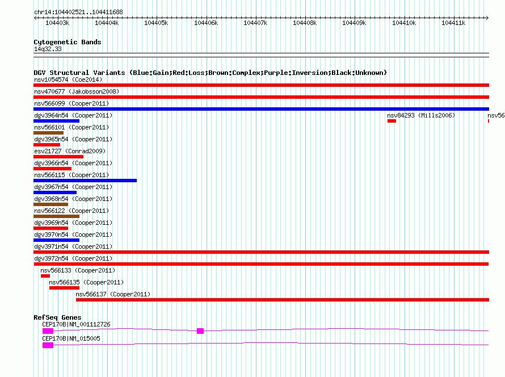Click the dgv3972n54 (Cooper2011) label

(73, 258)
